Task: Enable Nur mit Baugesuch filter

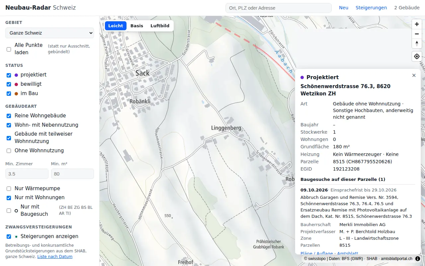Action: coord(9,210)
